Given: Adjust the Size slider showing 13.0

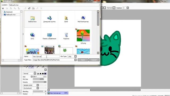Looking at the screenshot, I should [40, 77].
